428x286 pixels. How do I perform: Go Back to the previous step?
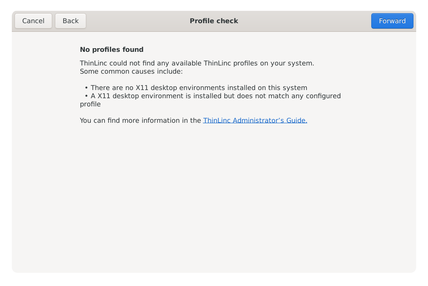70,21
